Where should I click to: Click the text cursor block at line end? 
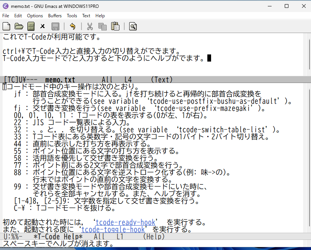click(209, 58)
